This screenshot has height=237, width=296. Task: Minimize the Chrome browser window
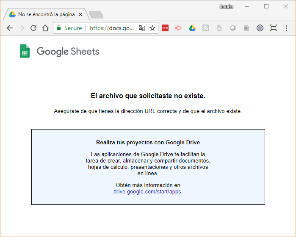tap(247, 7)
